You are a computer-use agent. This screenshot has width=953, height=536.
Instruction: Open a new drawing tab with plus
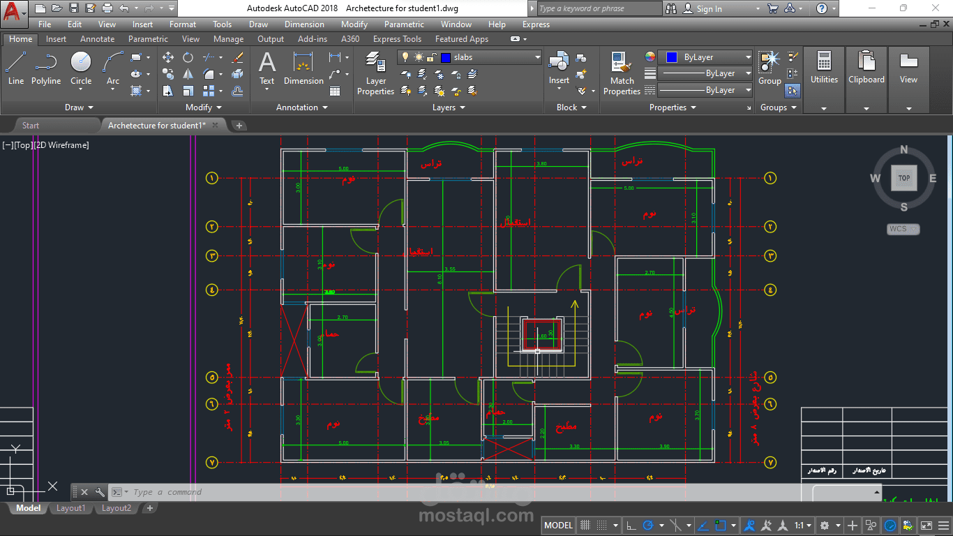239,126
